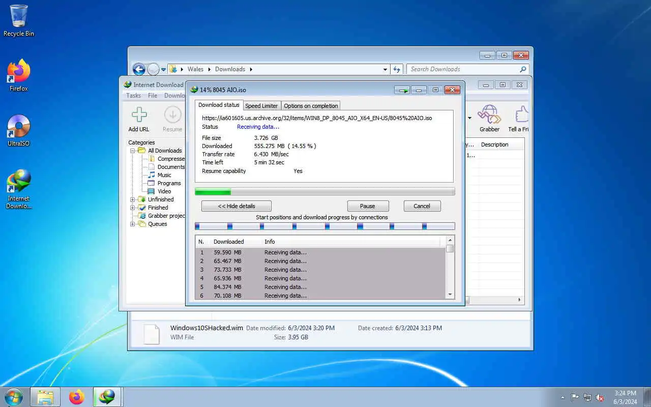Open the Downloads menu in IDM
Viewport: 651px width, 407px height.
click(x=174, y=96)
